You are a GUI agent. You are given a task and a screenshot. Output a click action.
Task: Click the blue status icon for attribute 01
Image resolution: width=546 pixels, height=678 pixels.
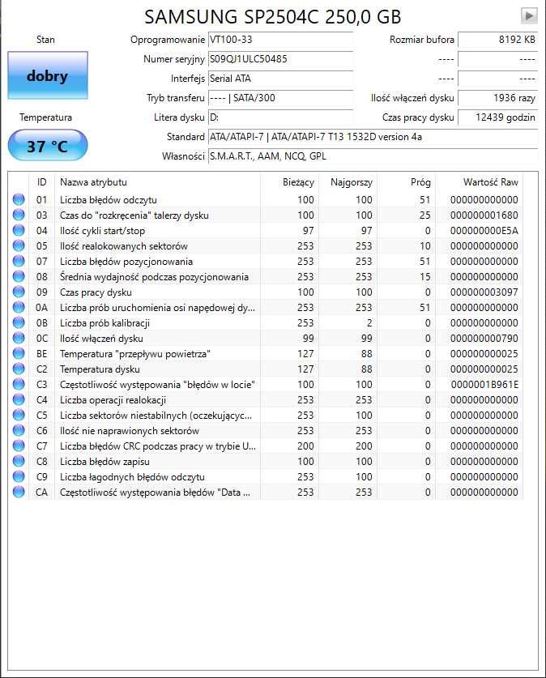pos(19,199)
